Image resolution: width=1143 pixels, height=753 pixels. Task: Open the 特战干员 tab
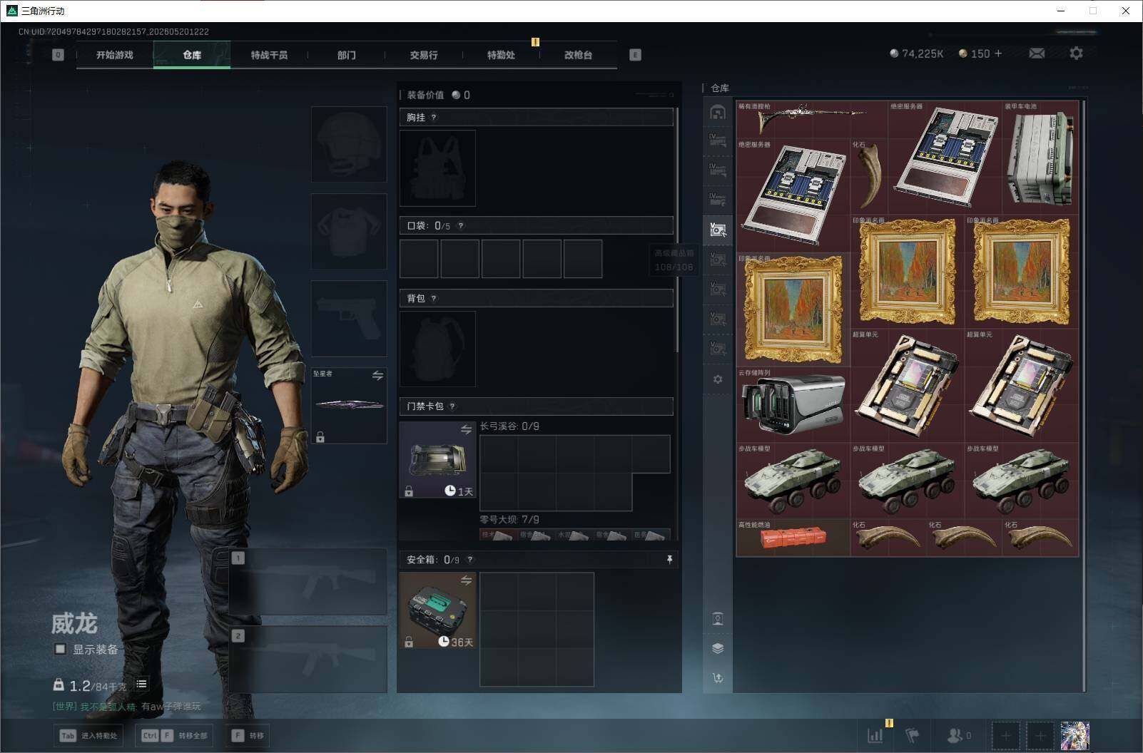pyautogui.click(x=269, y=55)
